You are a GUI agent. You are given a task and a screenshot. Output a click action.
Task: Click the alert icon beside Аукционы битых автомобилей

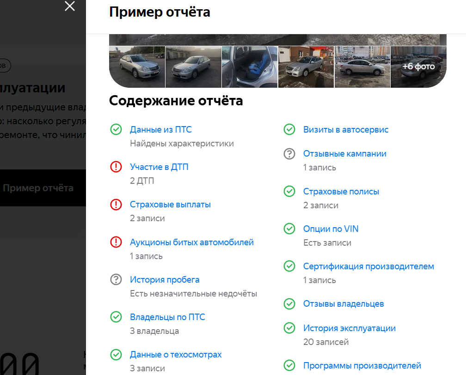[116, 242]
